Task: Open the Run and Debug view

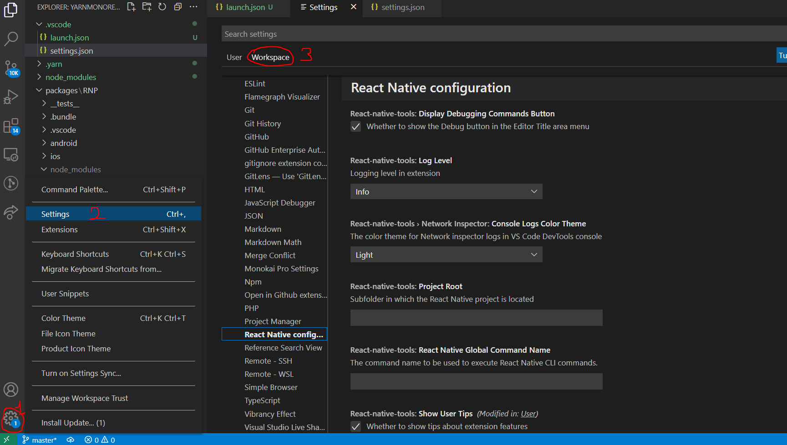Action: tap(10, 97)
